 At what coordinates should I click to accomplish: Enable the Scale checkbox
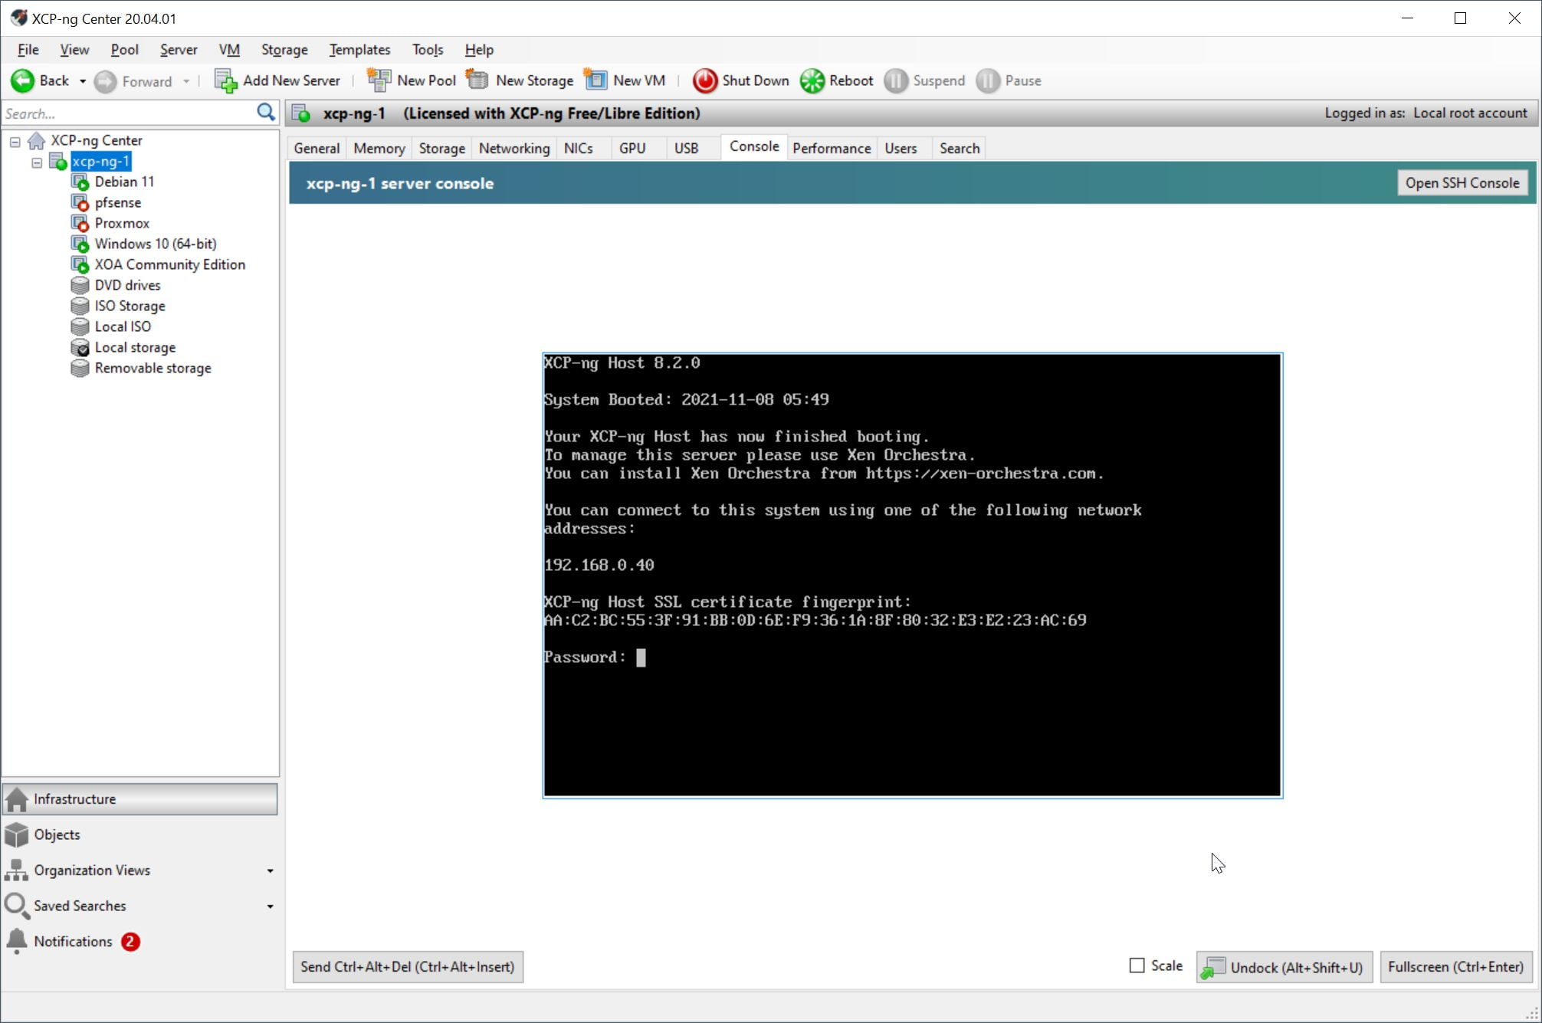tap(1137, 966)
